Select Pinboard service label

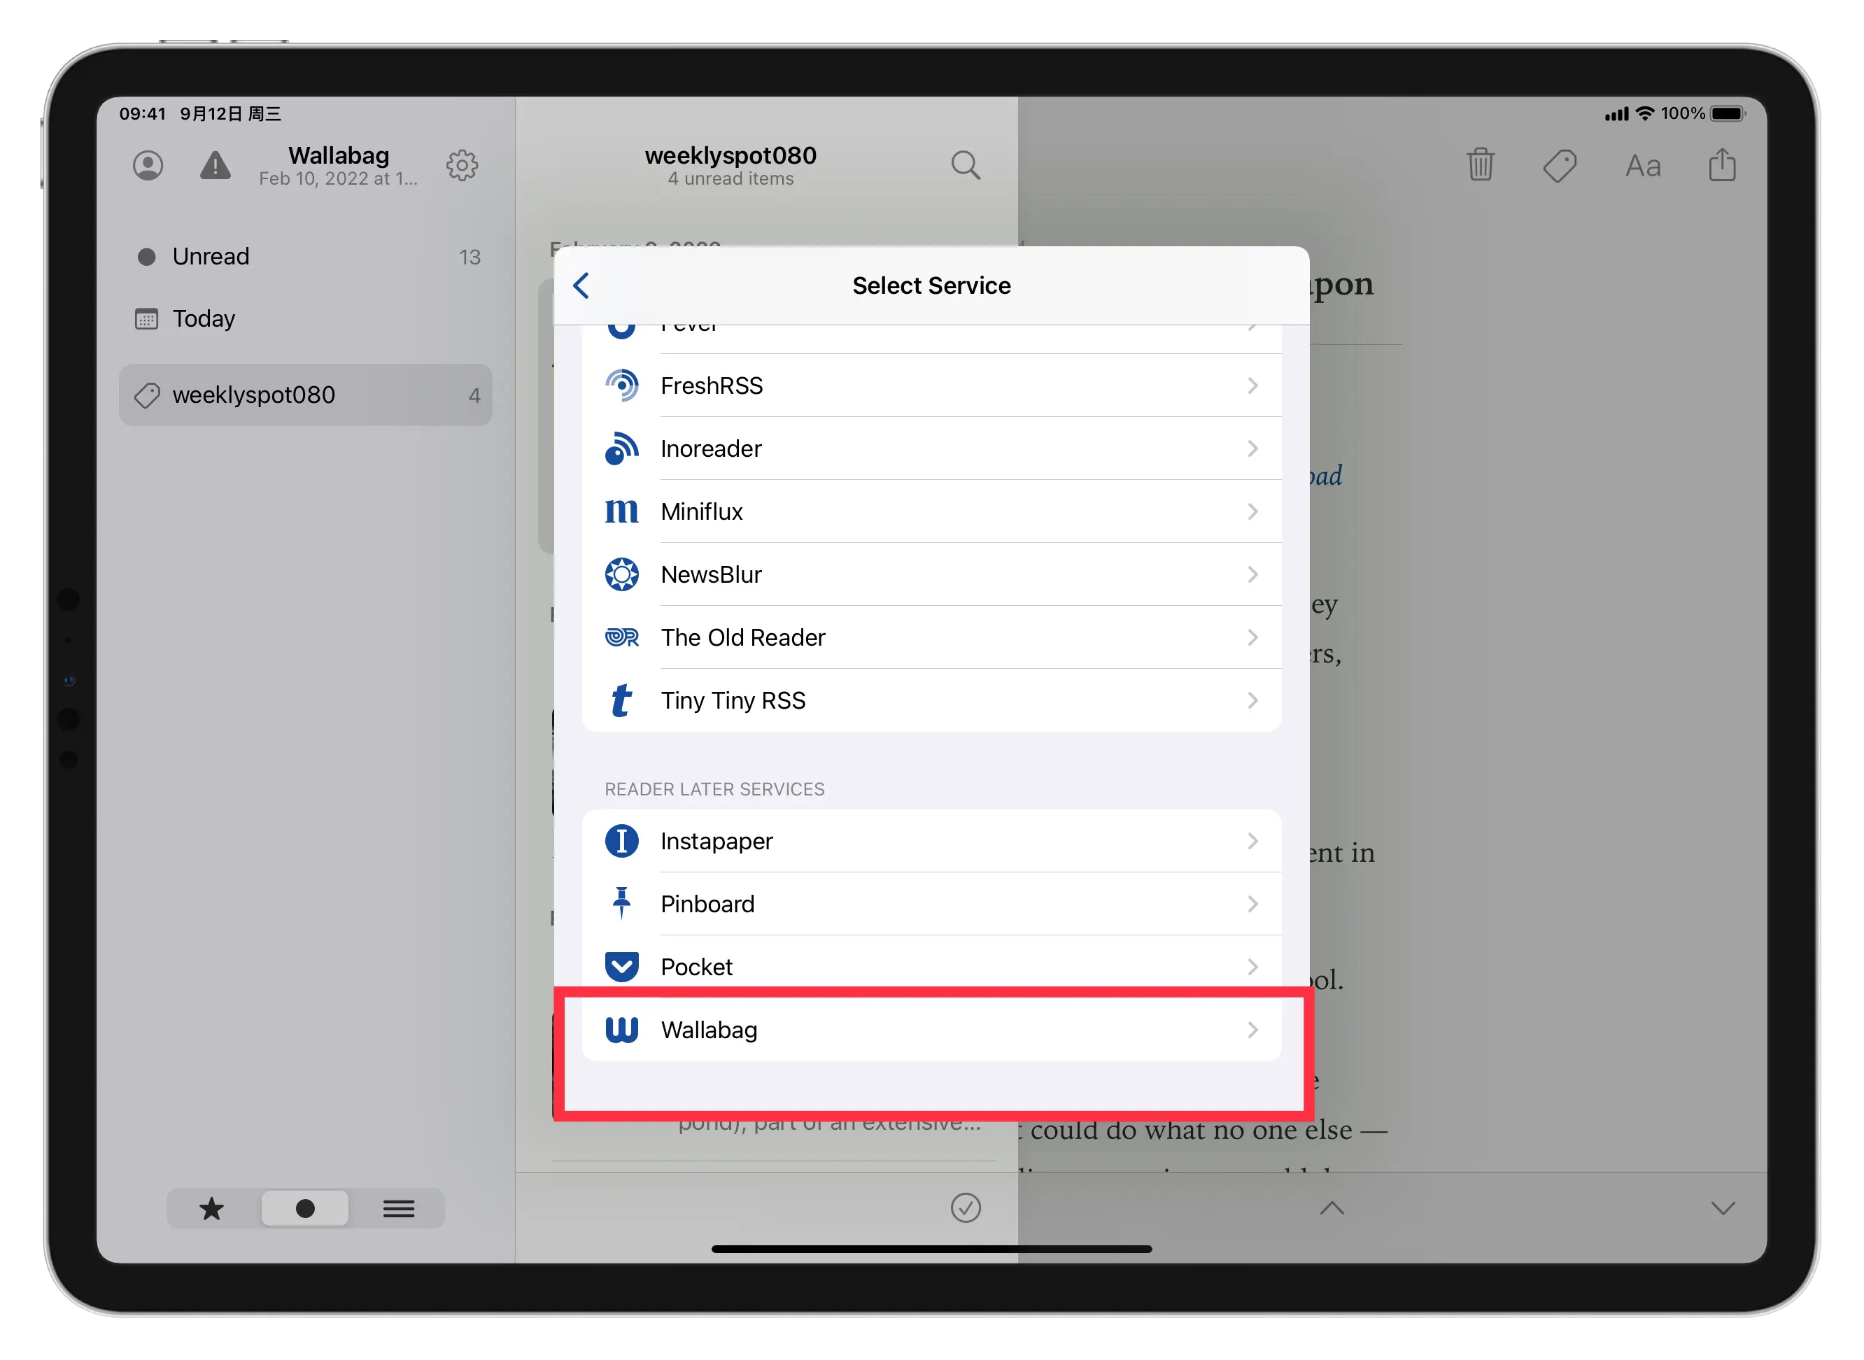[707, 904]
